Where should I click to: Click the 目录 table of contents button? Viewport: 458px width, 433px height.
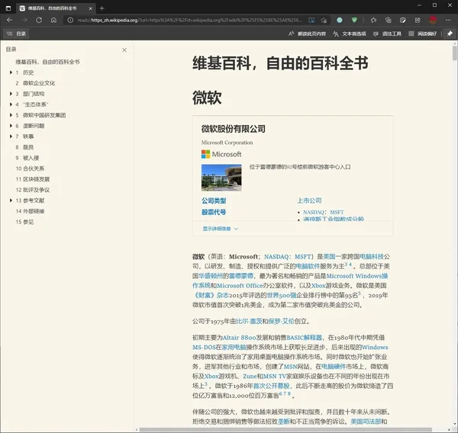click(x=15, y=34)
